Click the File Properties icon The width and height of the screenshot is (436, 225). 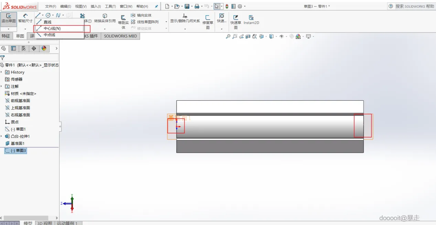coord(233,6)
